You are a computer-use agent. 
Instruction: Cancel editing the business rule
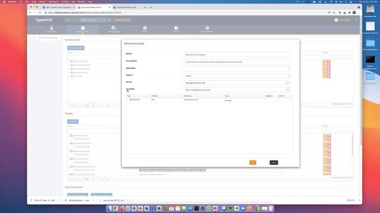[x=274, y=163]
